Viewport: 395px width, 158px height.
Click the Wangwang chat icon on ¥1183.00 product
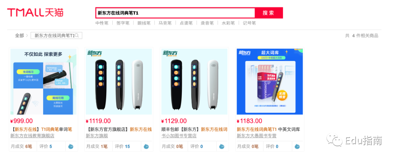pyautogui.click(x=297, y=146)
